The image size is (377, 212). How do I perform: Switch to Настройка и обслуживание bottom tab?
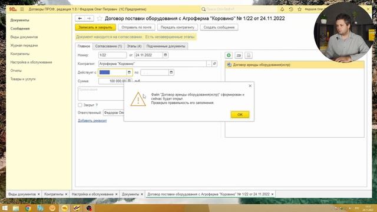[x=92, y=194]
